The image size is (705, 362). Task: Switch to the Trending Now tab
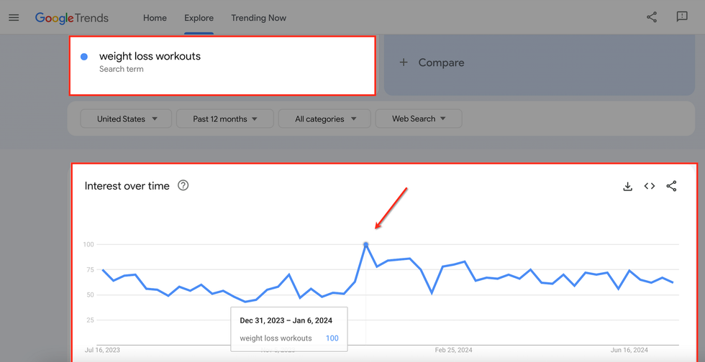pos(258,18)
